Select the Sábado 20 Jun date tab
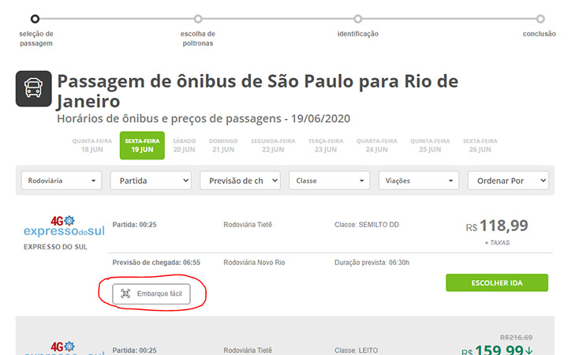 184,145
